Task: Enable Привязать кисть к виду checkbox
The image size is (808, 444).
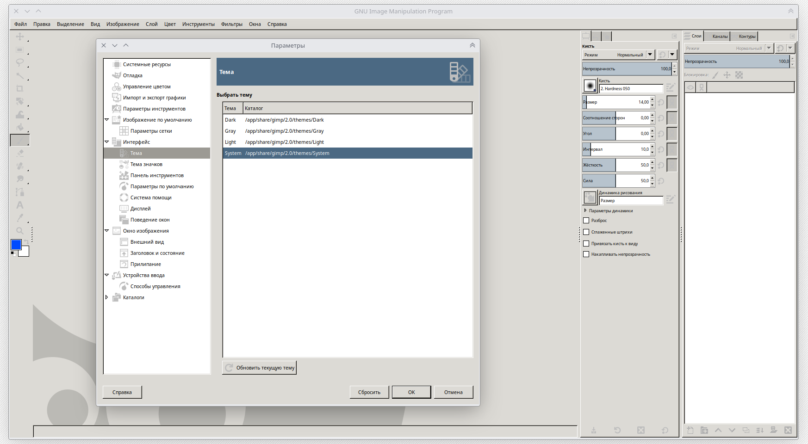Action: click(x=586, y=244)
